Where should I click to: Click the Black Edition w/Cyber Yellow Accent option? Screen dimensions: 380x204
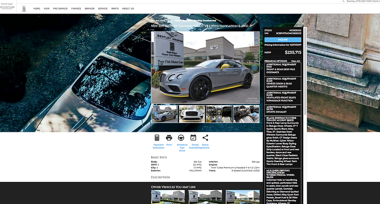point(283,142)
